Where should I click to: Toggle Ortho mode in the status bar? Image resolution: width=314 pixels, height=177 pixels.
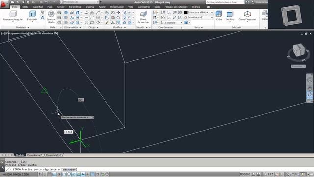pyautogui.click(x=54, y=174)
